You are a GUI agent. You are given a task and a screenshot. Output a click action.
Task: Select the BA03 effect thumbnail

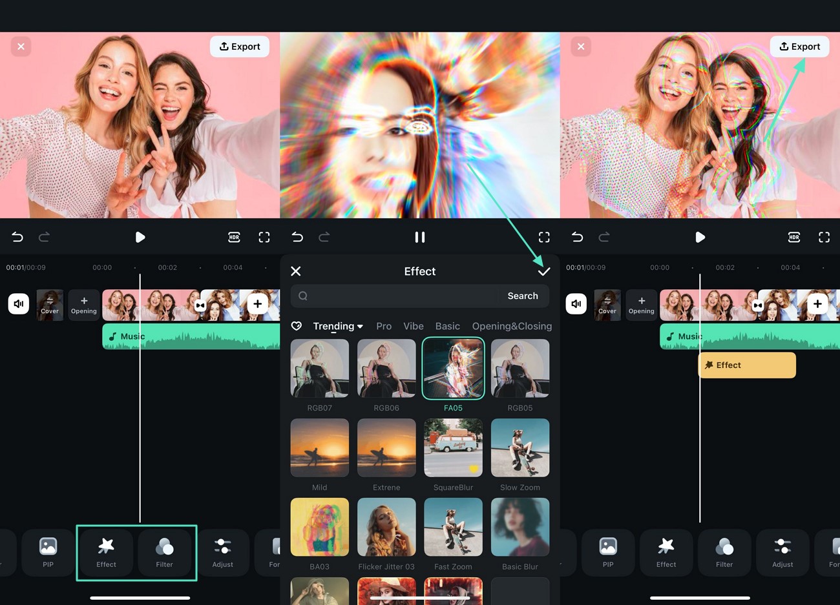click(320, 527)
